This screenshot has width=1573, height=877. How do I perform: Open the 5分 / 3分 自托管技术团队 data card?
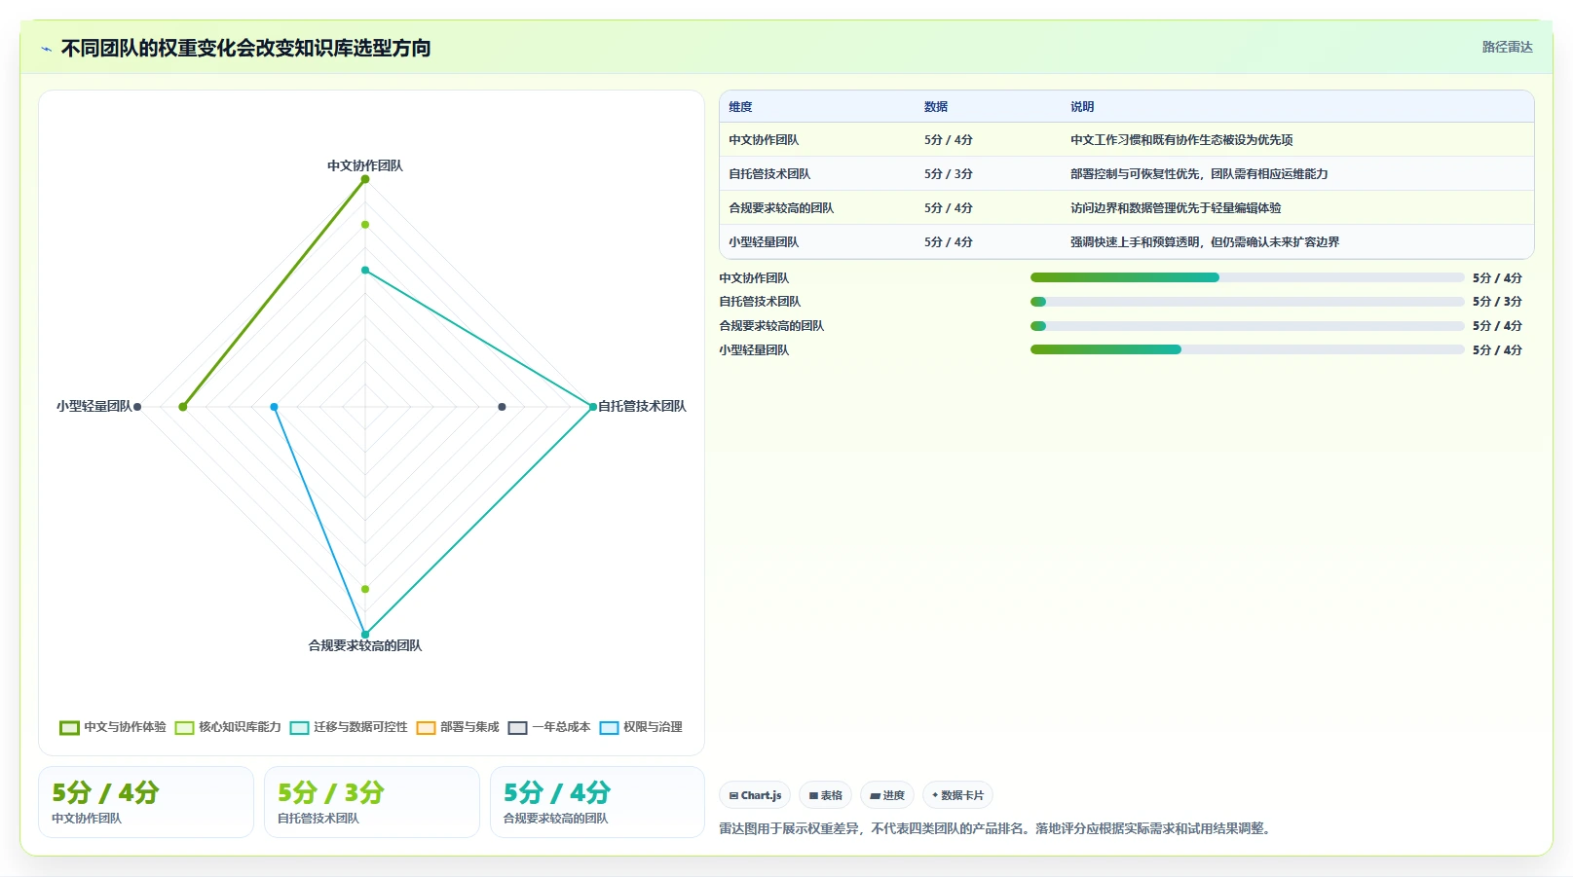click(x=372, y=802)
